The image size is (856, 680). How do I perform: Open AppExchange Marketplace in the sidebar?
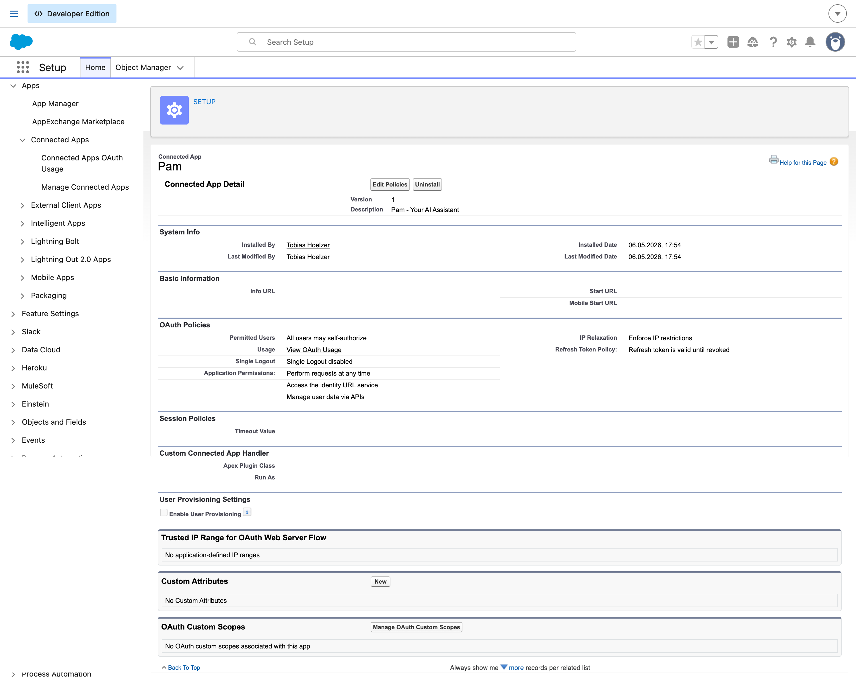78,122
